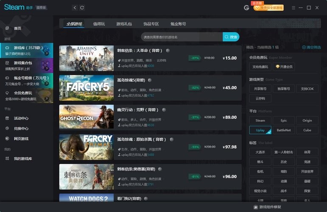Click the info icon next to 刺客信条：大革命
Viewport: 327px width, 212px height.
pos(168,50)
